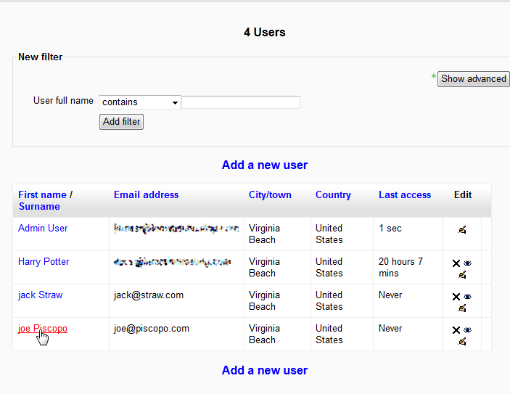Viewport: 510px width, 394px height.
Task: Sort by Last access column
Action: (405, 194)
